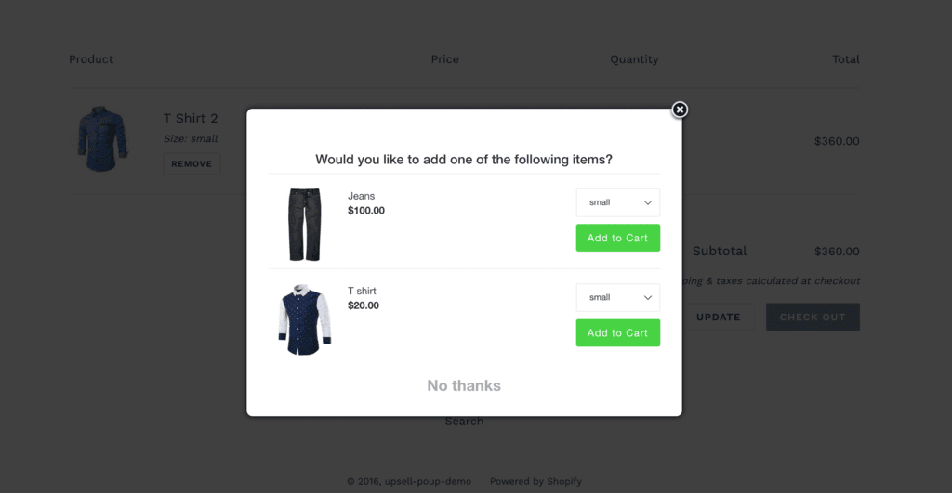Click the chevron arrow in T shirt size selector
This screenshot has width=952, height=493.
(648, 298)
